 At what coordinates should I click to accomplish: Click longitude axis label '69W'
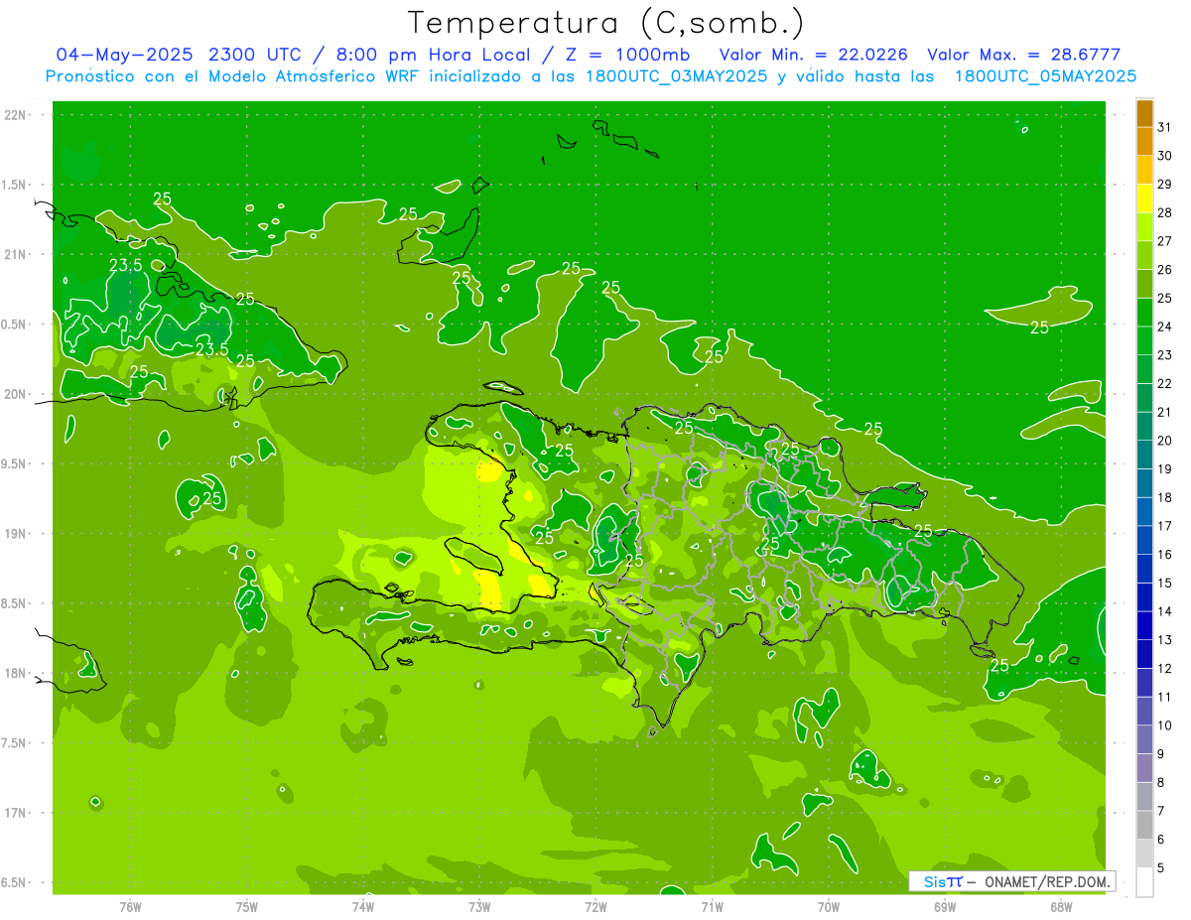coord(945,907)
